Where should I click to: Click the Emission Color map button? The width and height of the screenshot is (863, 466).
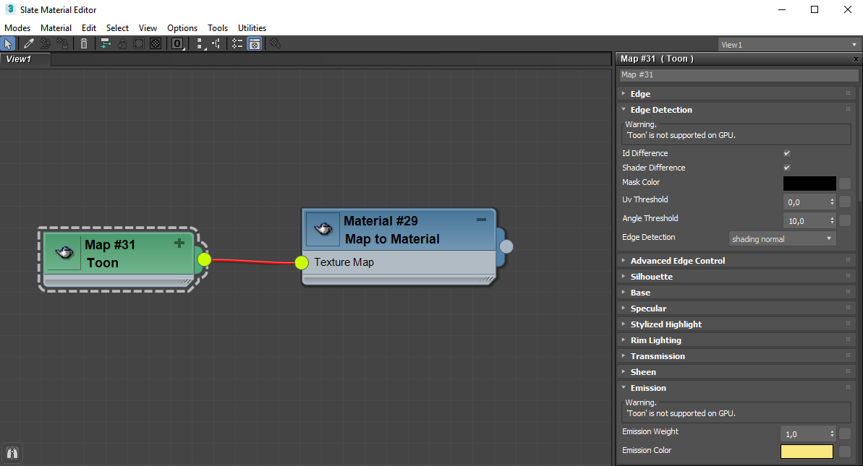tap(845, 452)
